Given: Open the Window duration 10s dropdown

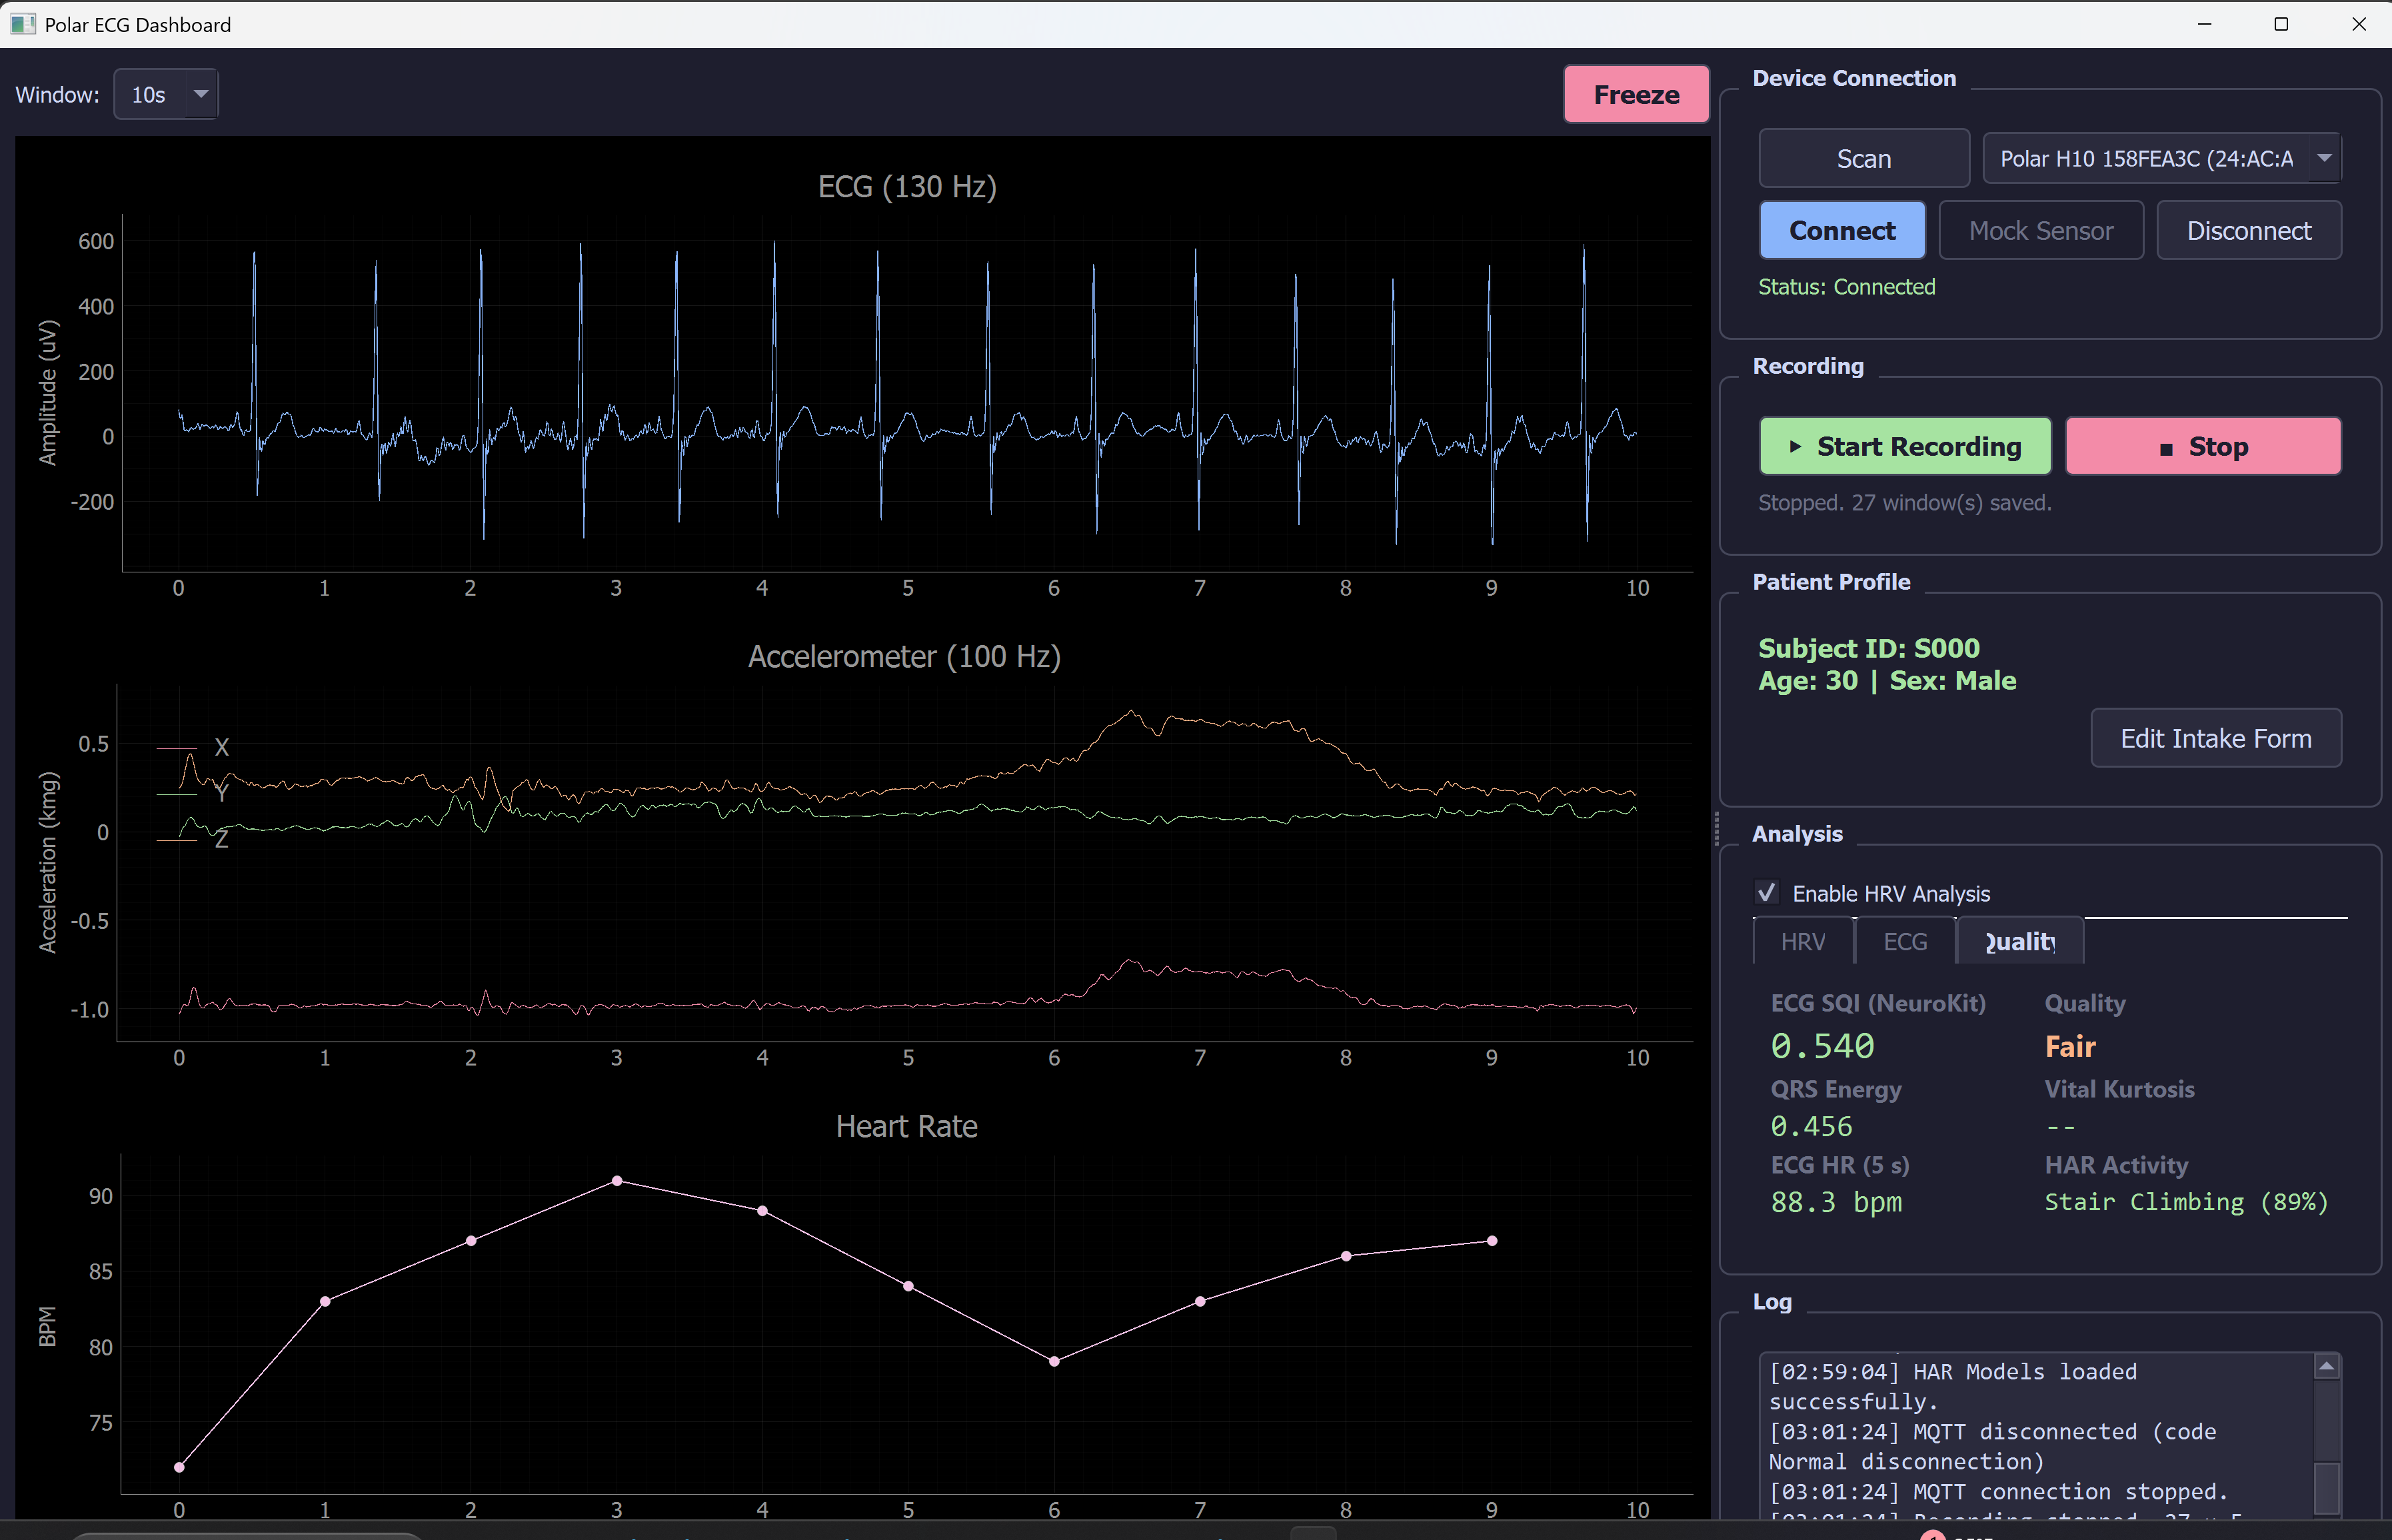Looking at the screenshot, I should [x=150, y=95].
